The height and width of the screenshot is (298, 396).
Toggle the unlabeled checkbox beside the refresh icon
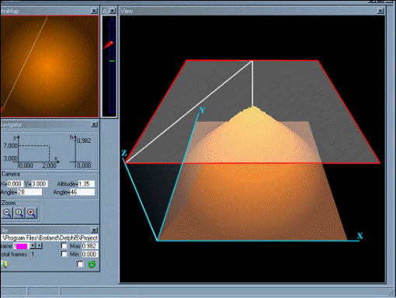[x=80, y=264]
